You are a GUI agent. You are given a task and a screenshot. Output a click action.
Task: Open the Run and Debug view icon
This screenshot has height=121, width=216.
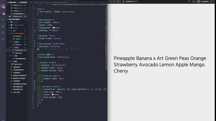3,19
